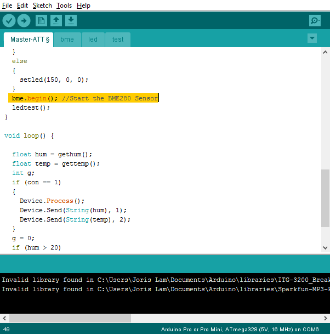Select the Master-ATT tab
This screenshot has width=330, height=334.
click(29, 39)
